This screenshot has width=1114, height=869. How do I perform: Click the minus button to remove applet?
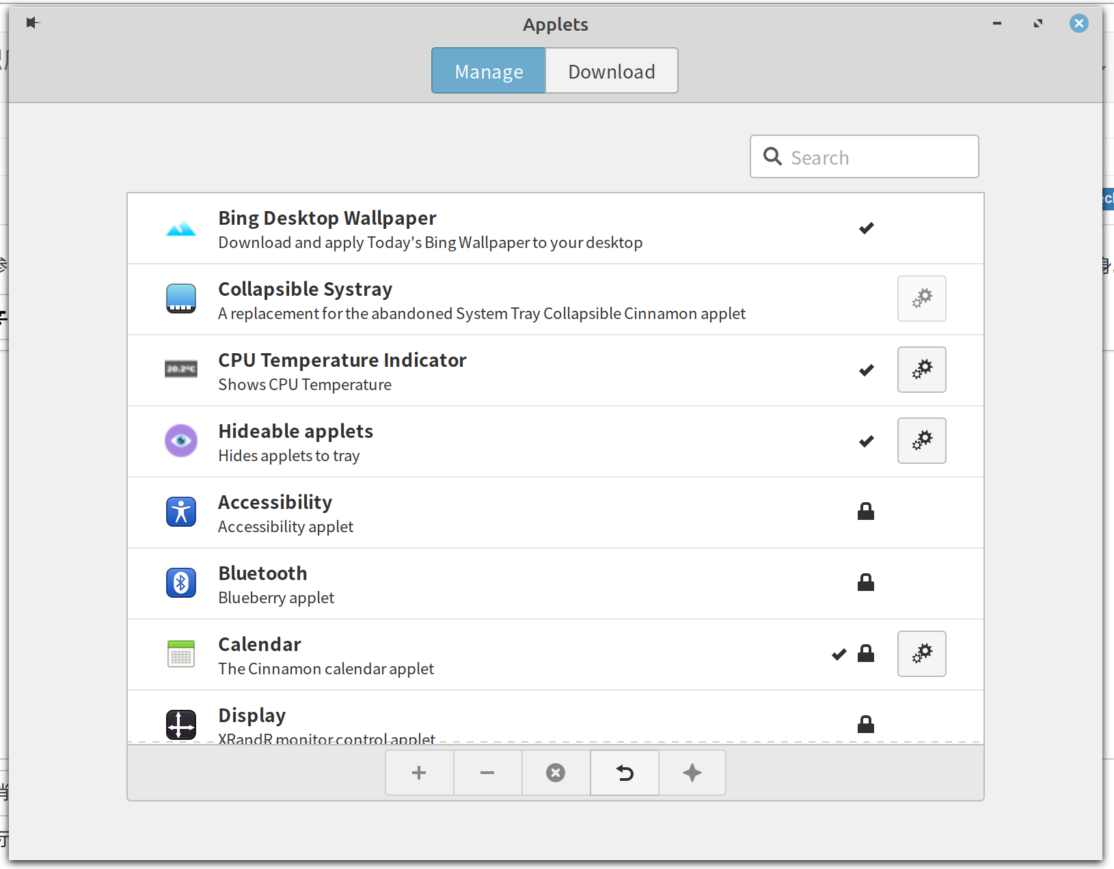[487, 773]
